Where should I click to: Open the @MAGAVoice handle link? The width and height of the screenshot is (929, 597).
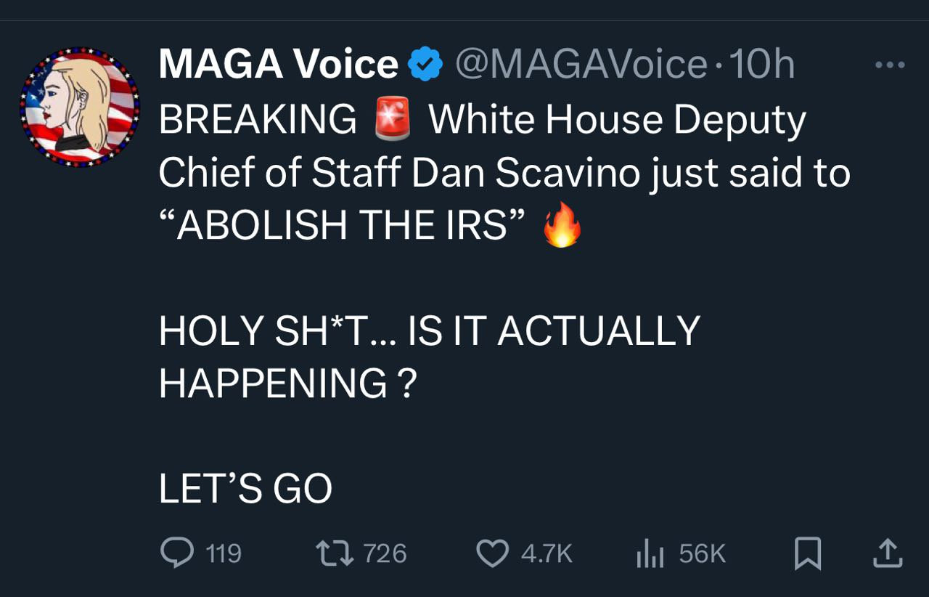click(x=580, y=65)
